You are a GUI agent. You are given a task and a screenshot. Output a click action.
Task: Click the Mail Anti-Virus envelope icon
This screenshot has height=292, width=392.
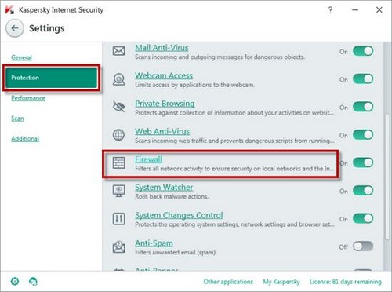[x=118, y=51]
